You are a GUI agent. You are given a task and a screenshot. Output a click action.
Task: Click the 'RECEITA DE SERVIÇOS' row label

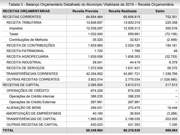point(25,68)
